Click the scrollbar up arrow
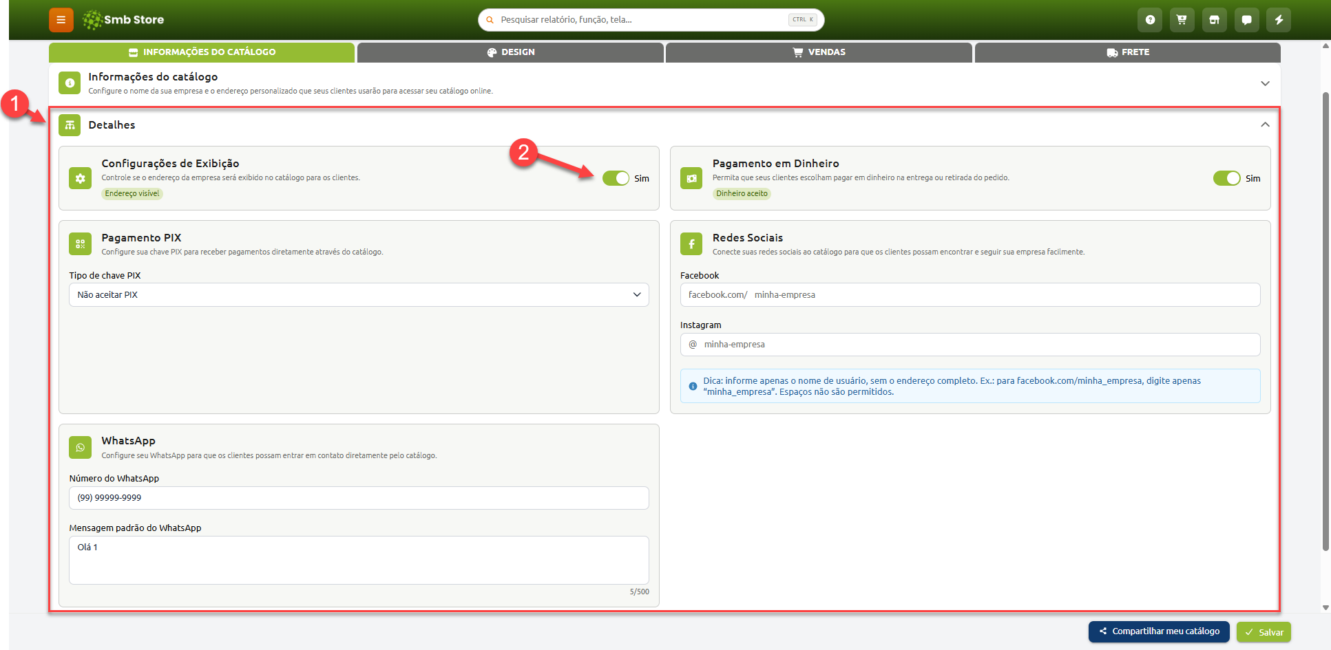 point(1325,46)
